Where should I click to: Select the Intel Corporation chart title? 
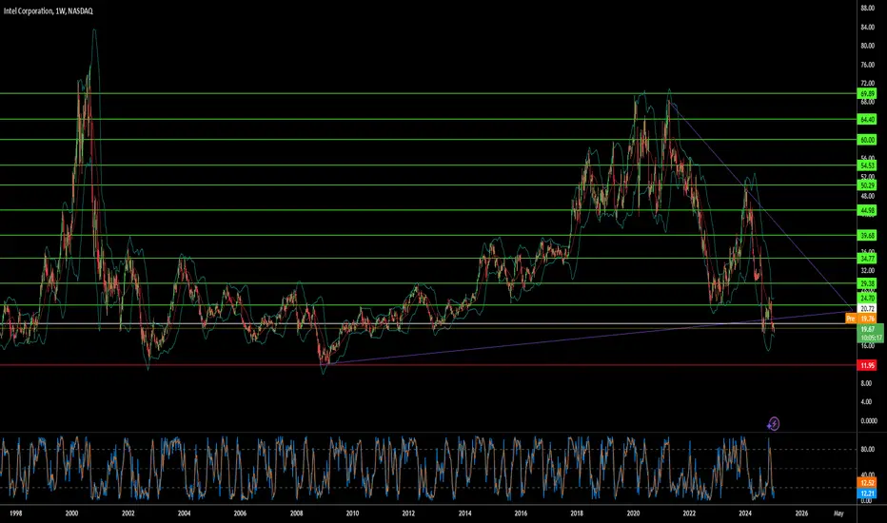[49, 10]
